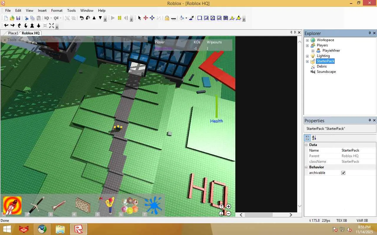Expand the Players tree node
The width and height of the screenshot is (377, 235).
307,45
